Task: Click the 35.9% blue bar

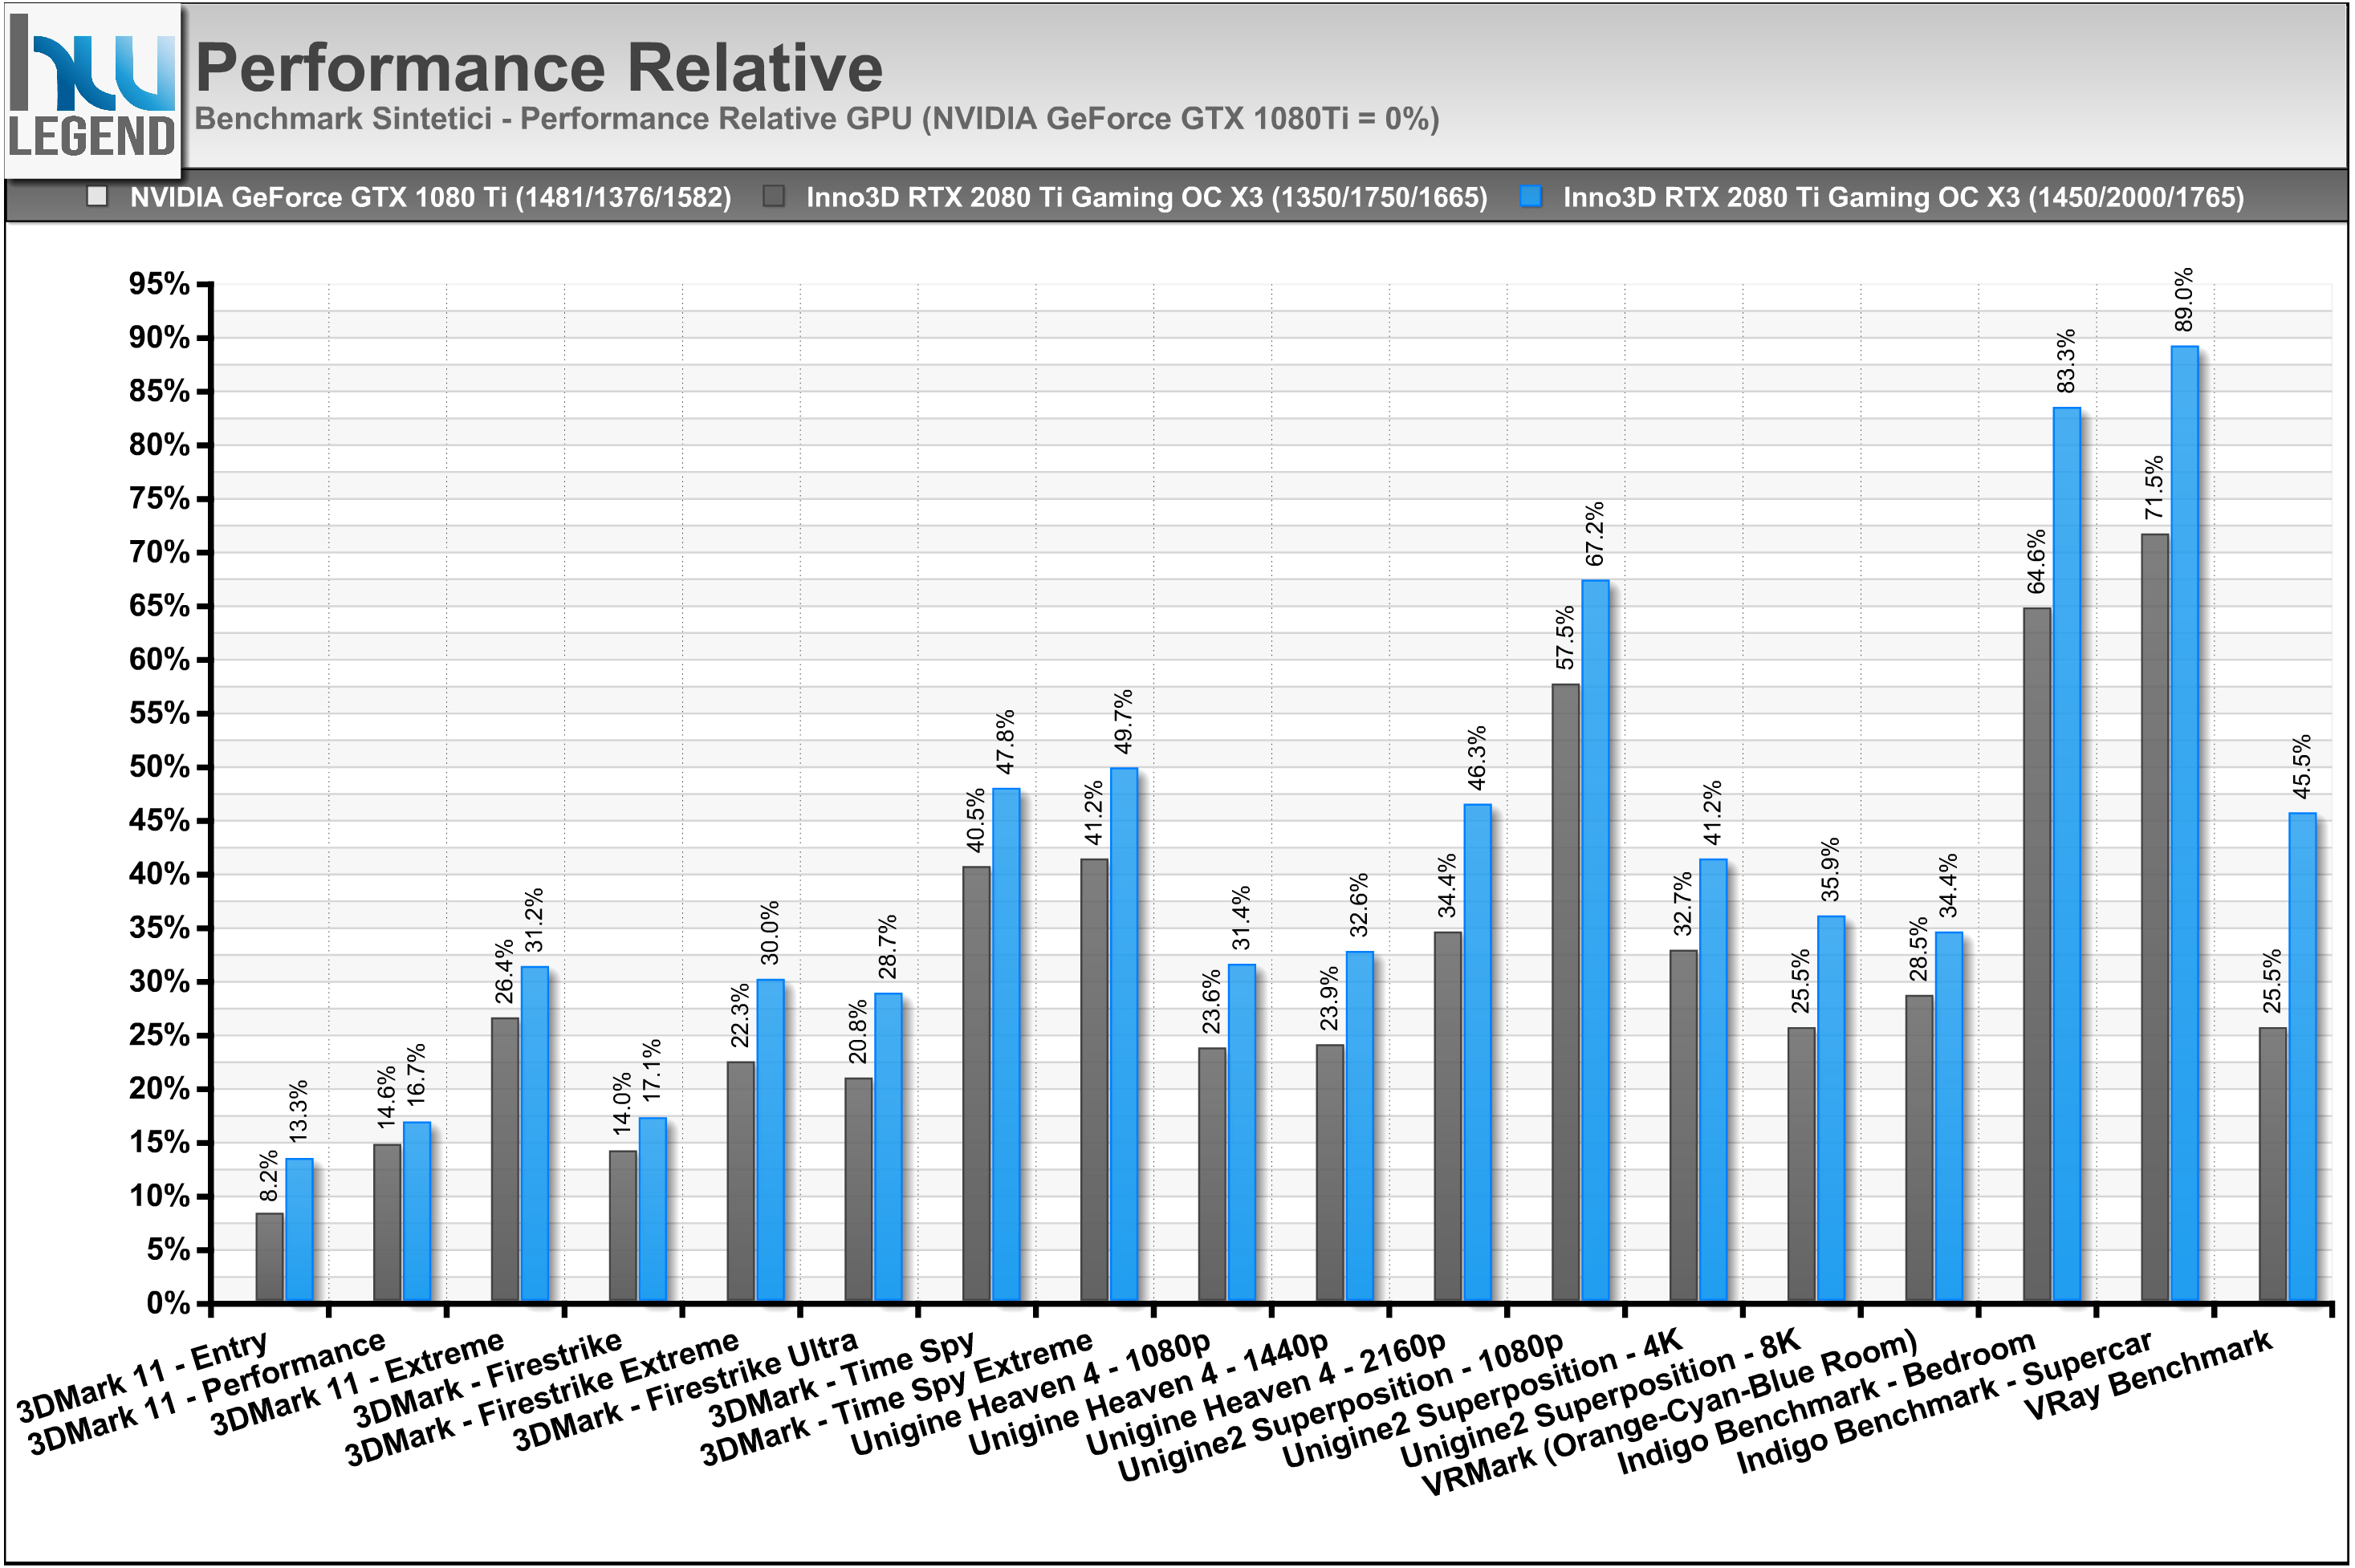Action: click(x=1831, y=1109)
